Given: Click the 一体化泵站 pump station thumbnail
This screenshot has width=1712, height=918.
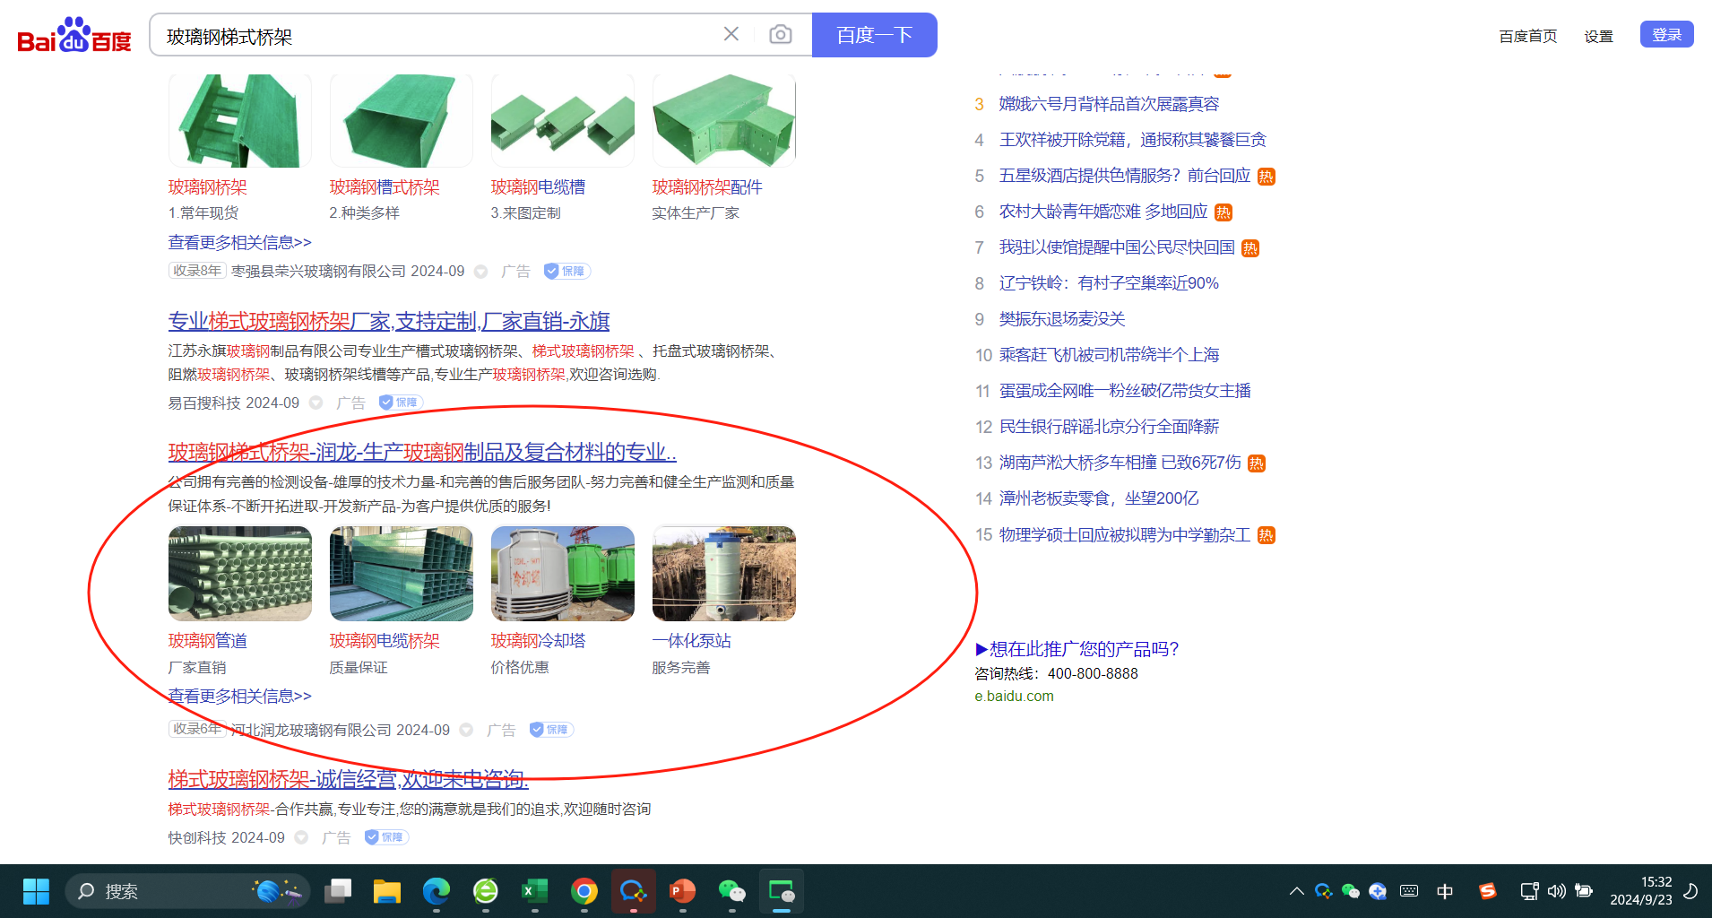Looking at the screenshot, I should (x=724, y=574).
